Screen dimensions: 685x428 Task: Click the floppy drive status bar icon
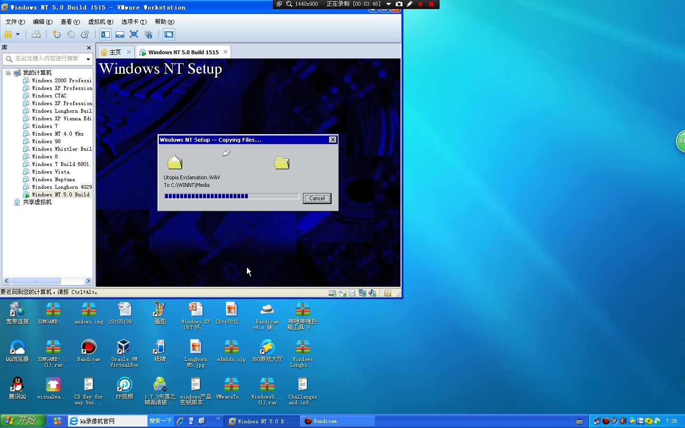click(352, 293)
